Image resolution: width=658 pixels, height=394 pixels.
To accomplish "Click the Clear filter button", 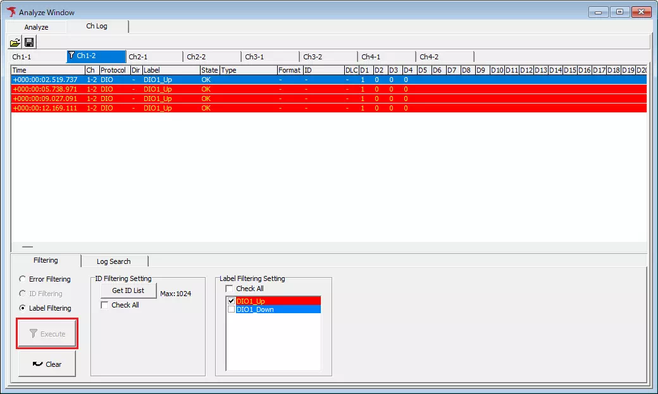I will pos(47,363).
